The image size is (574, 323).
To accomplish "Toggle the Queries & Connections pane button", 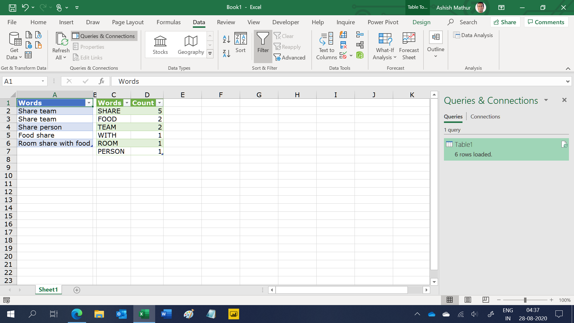I will click(104, 36).
